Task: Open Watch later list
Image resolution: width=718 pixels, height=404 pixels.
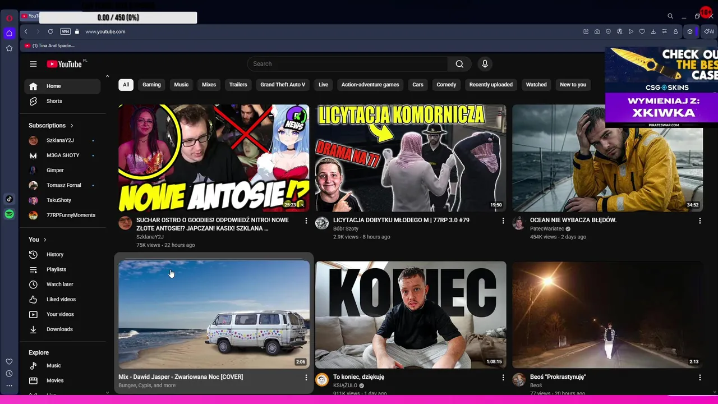Action: pyautogui.click(x=62, y=284)
